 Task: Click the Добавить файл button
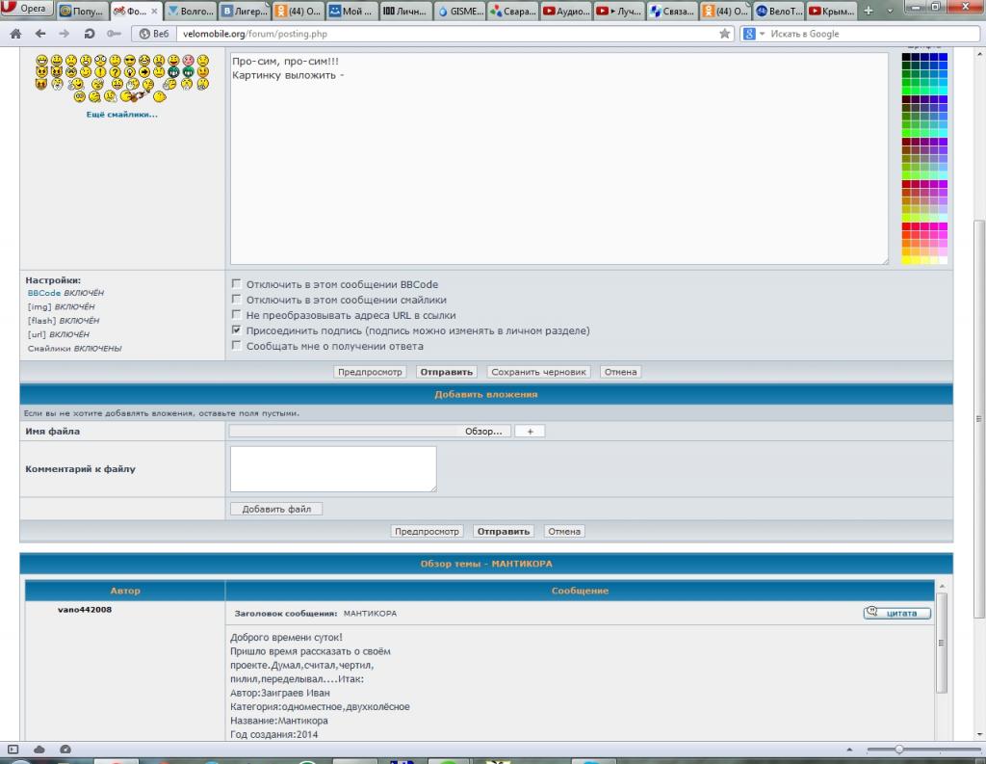[276, 509]
